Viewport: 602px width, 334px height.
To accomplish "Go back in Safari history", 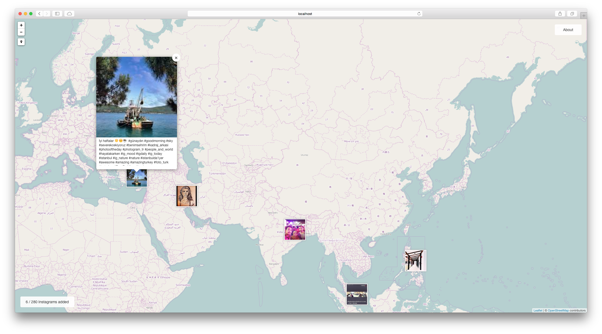I will pyautogui.click(x=39, y=14).
